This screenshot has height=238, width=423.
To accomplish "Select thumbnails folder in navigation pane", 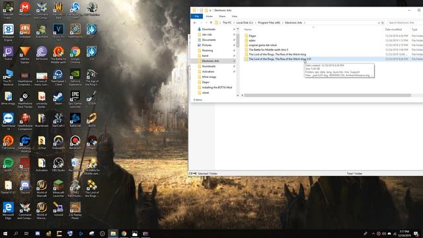I will tap(209, 66).
